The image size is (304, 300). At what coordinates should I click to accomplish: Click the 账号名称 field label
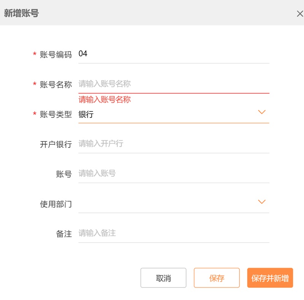(56, 85)
